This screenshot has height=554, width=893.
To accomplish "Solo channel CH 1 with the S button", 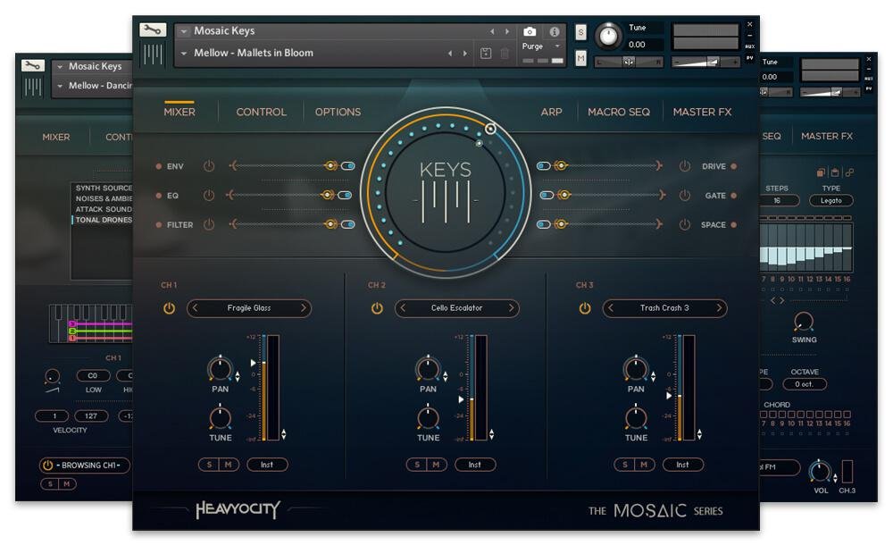I will (208, 465).
